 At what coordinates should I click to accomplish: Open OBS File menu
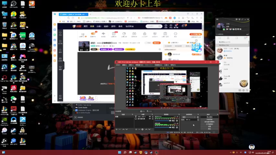pos(118,65)
